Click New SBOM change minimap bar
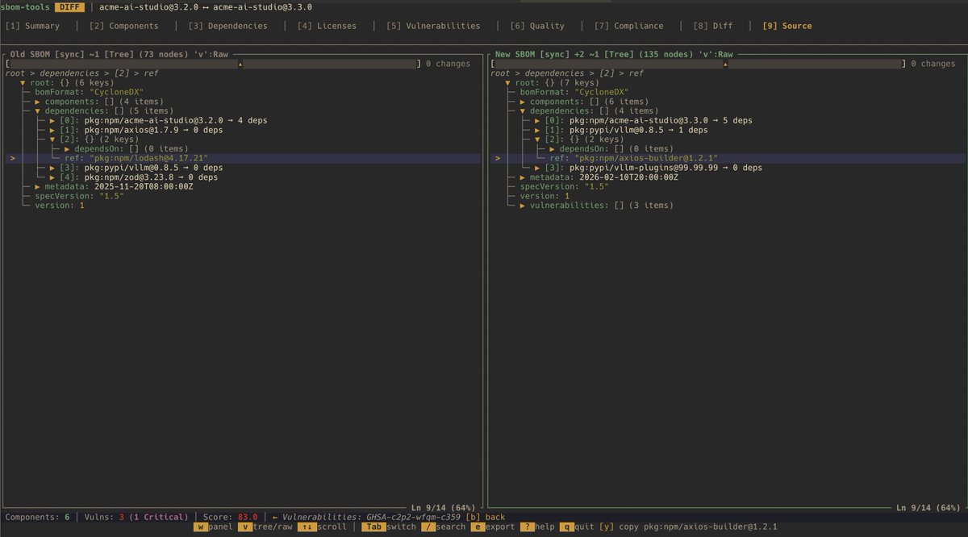This screenshot has height=537, width=968. click(699, 63)
